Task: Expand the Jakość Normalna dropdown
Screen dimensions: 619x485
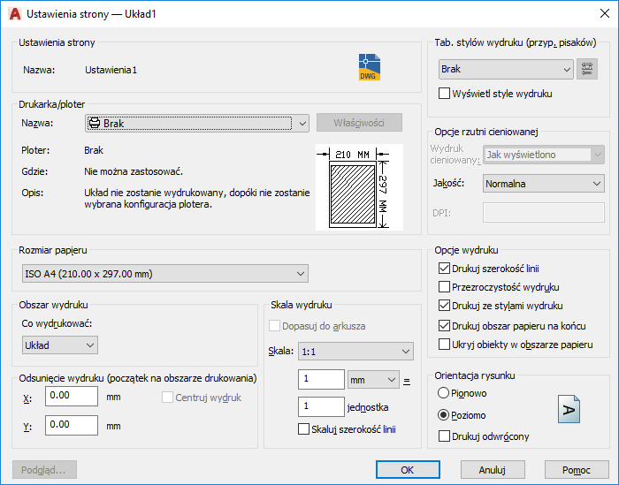Action: 543,184
